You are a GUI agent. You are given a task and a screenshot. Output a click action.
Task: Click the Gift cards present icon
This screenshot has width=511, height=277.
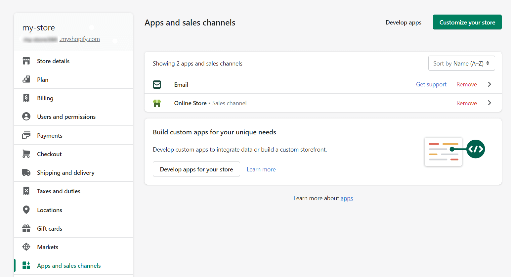click(x=26, y=228)
